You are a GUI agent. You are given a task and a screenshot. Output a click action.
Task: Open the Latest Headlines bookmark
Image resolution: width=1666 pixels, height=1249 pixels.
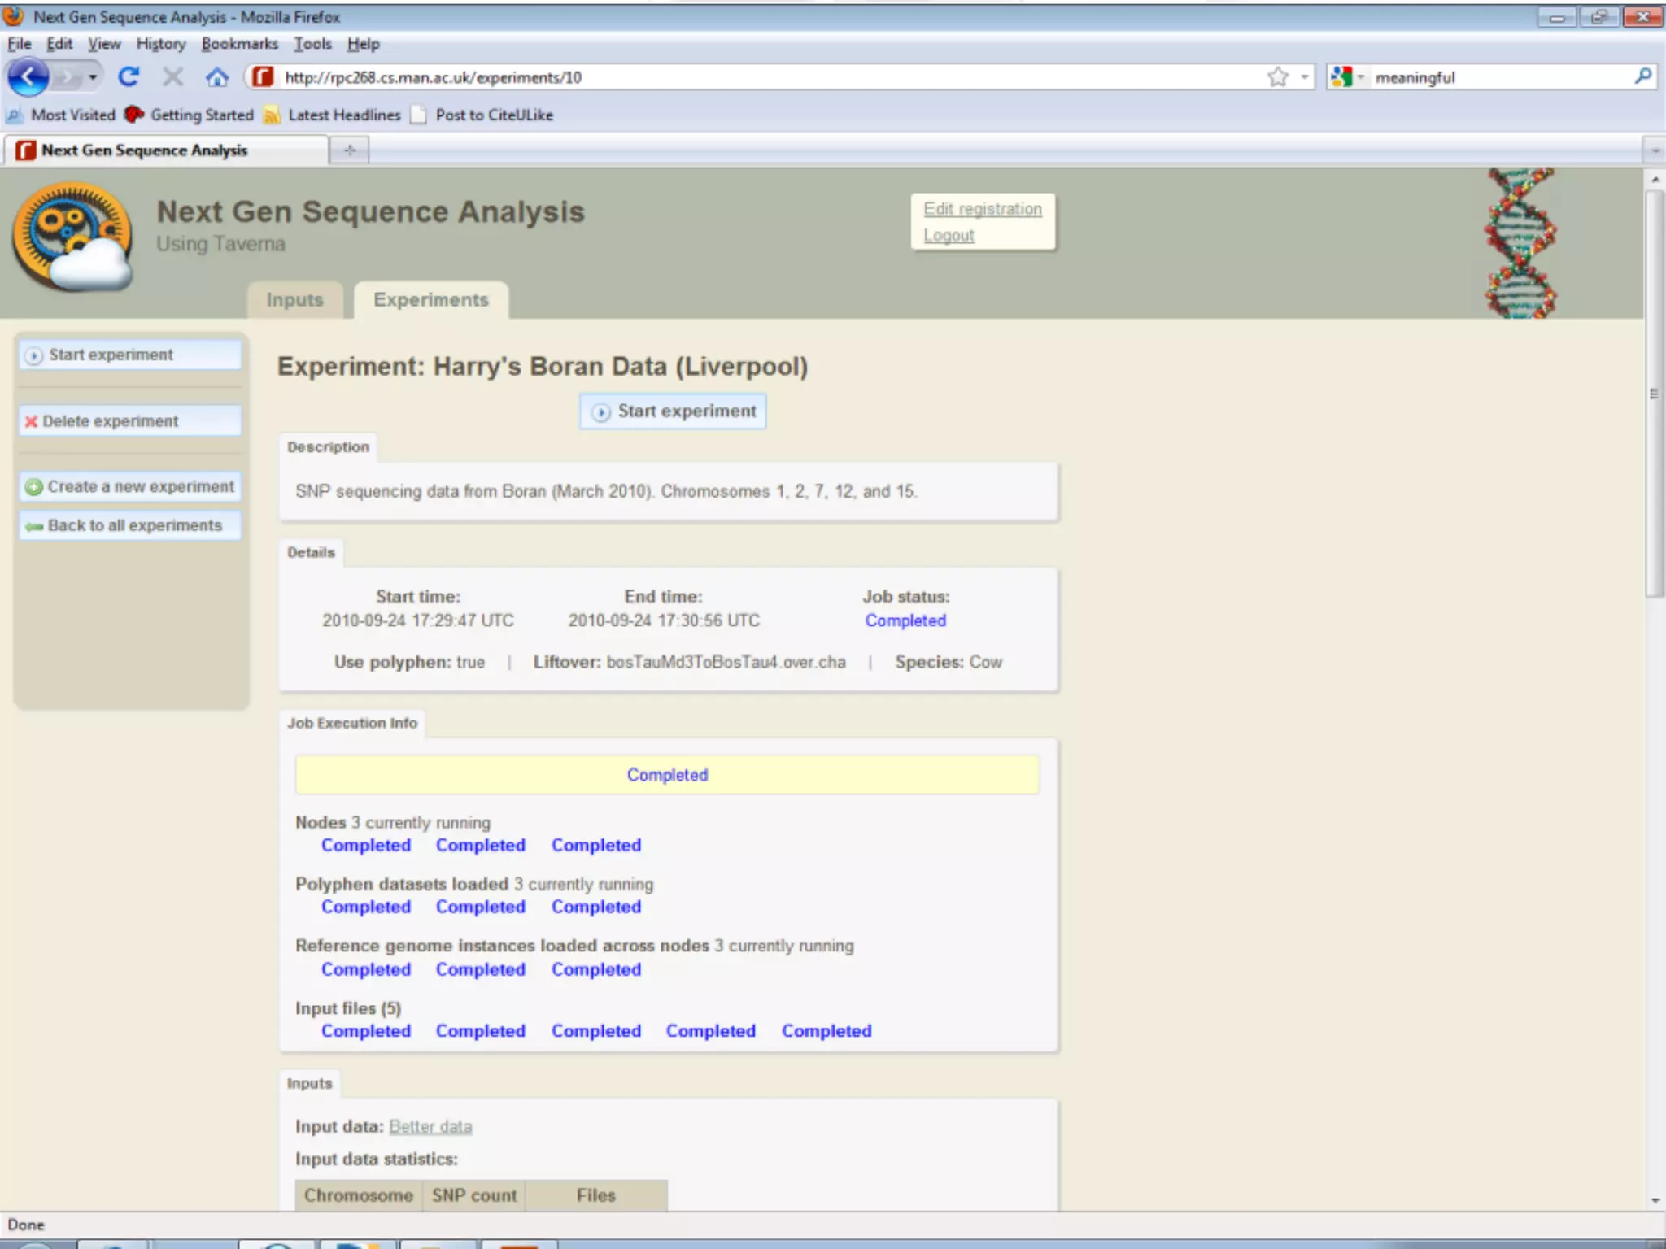click(343, 115)
